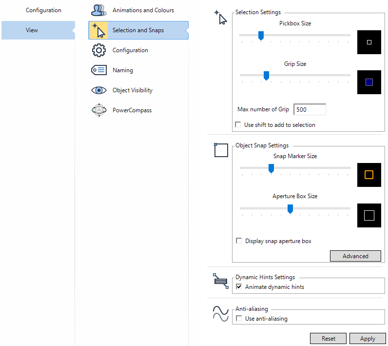The height and width of the screenshot is (346, 388).
Task: Turn on Use anti-aliasing checkbox
Action: click(239, 319)
